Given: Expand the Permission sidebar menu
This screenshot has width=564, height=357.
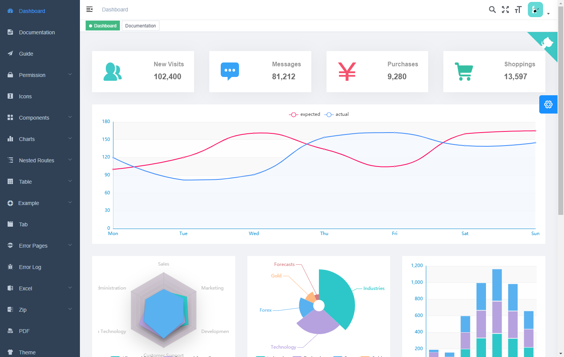Looking at the screenshot, I should (x=40, y=75).
